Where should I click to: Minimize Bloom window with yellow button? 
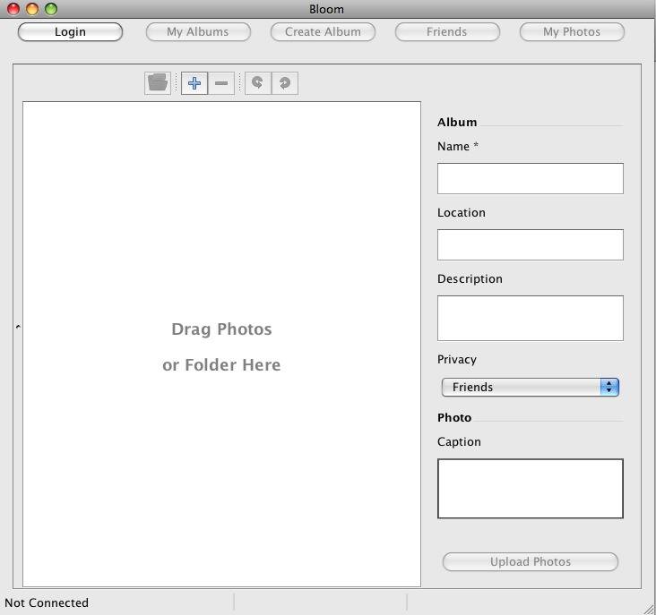tap(32, 9)
